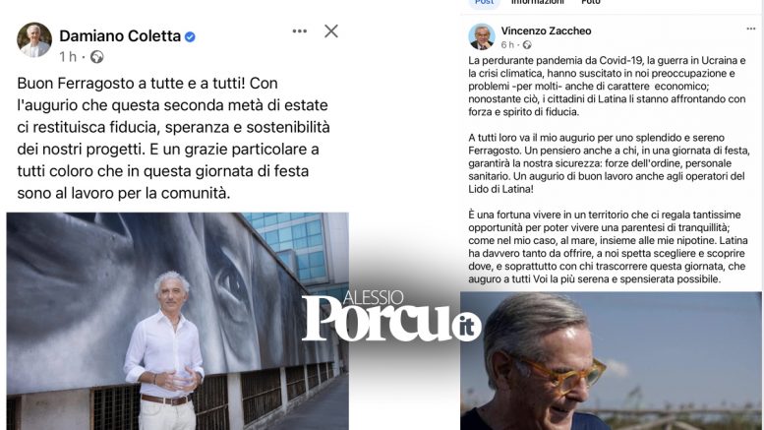Open Vincenzo Zaccheo's name link
The width and height of the screenshot is (764, 430).
tap(546, 31)
